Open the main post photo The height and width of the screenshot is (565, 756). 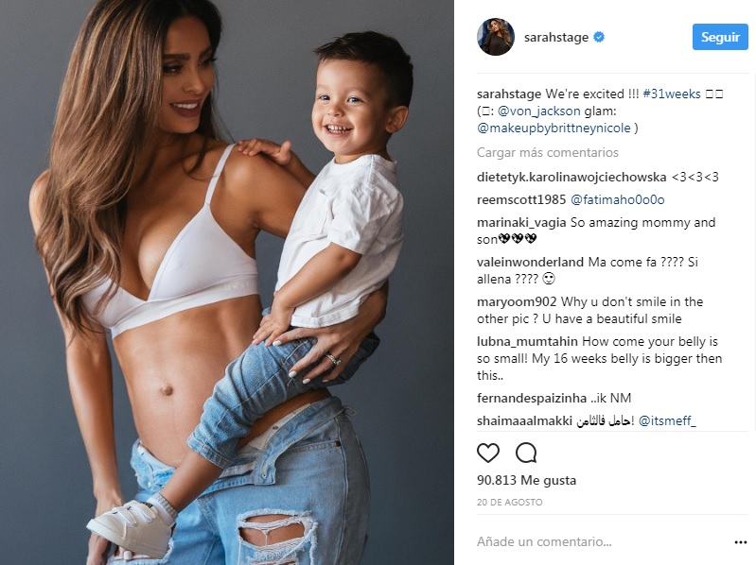pos(226,282)
